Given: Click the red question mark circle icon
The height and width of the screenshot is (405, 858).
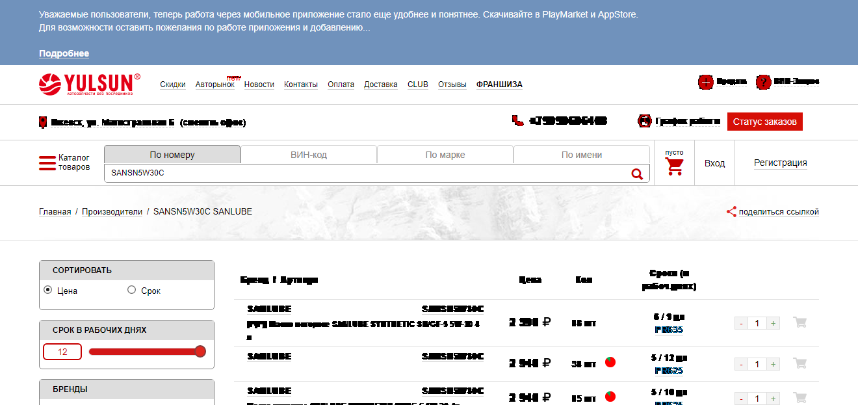Looking at the screenshot, I should pos(763,82).
